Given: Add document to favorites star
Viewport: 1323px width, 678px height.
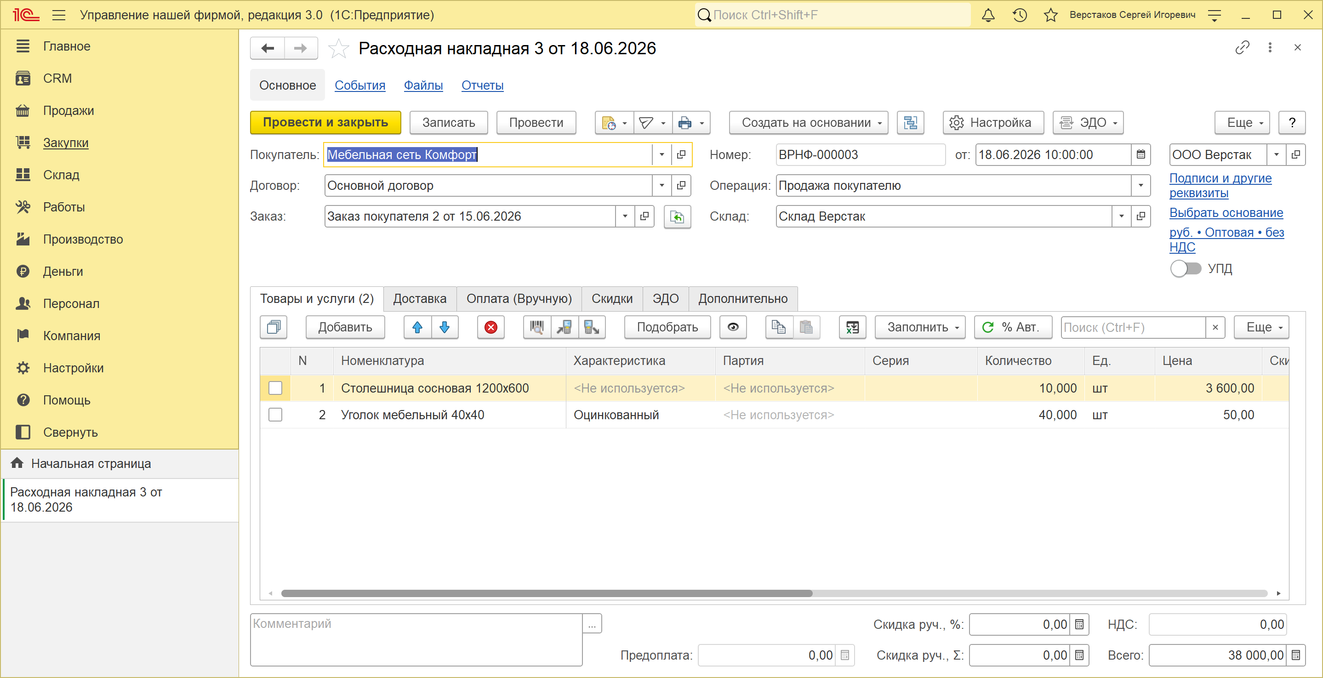Looking at the screenshot, I should point(338,49).
